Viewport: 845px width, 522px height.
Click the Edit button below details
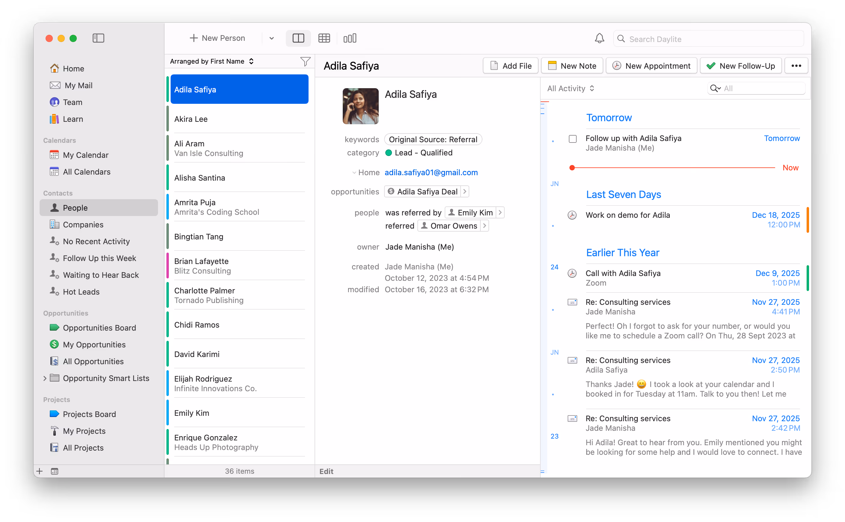pyautogui.click(x=326, y=471)
